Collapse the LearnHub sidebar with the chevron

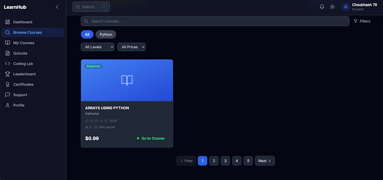coord(57,7)
